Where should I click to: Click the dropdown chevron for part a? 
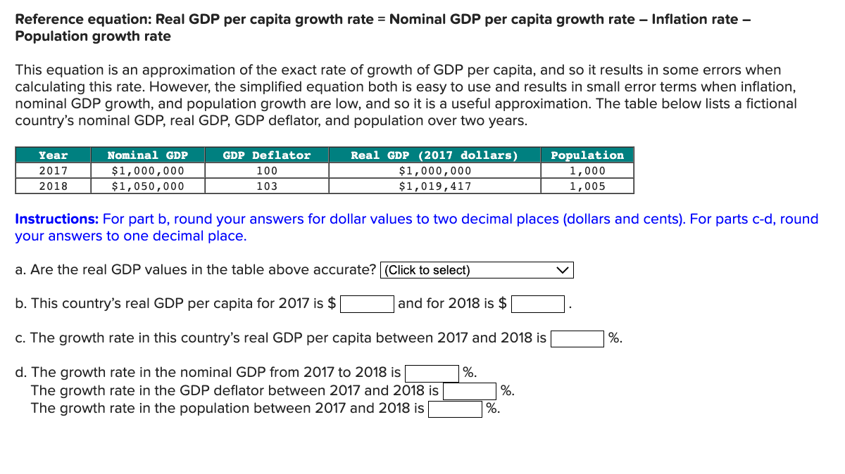pos(562,269)
